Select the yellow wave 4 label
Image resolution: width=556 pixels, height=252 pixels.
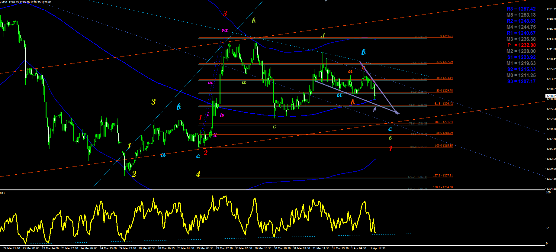198,174
